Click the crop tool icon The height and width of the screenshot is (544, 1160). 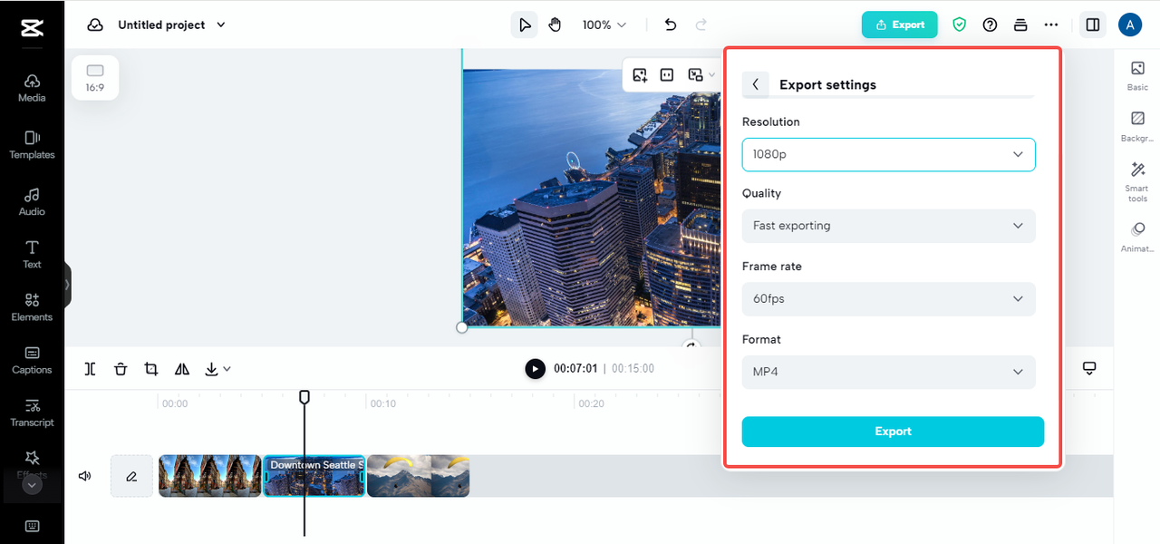[151, 369]
